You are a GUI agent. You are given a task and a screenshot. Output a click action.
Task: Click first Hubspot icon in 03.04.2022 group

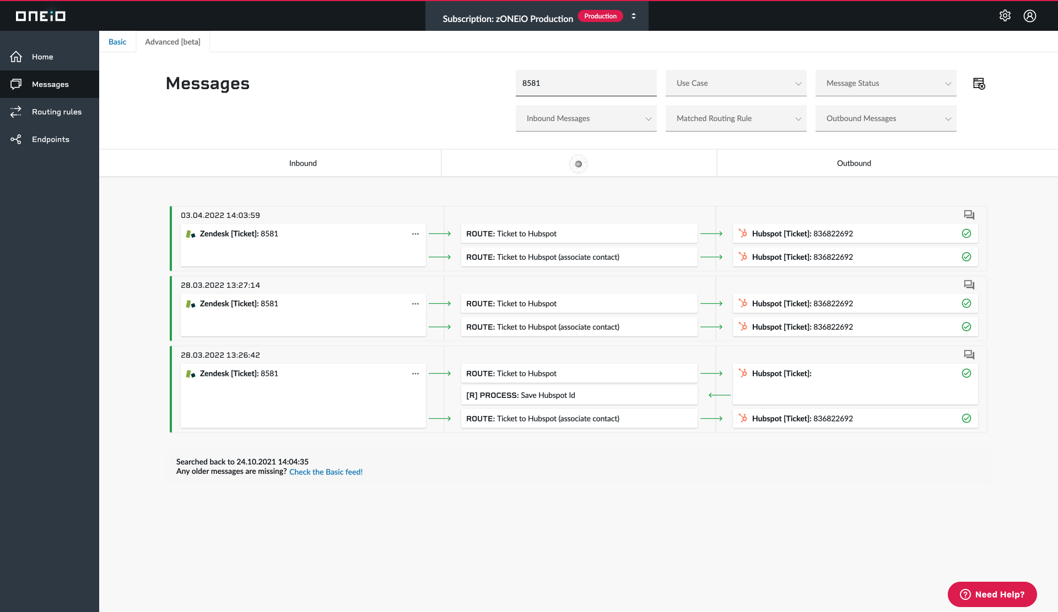[x=743, y=233]
